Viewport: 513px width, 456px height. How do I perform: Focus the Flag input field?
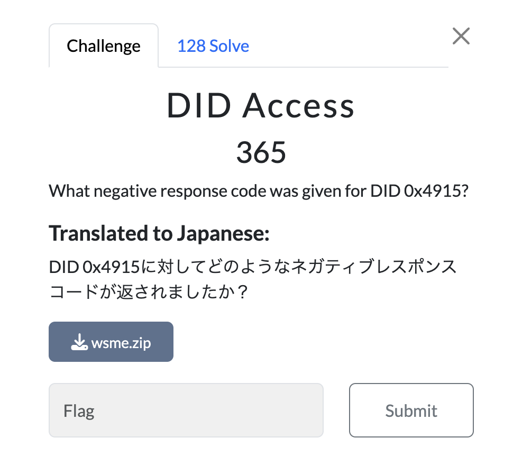click(x=186, y=410)
